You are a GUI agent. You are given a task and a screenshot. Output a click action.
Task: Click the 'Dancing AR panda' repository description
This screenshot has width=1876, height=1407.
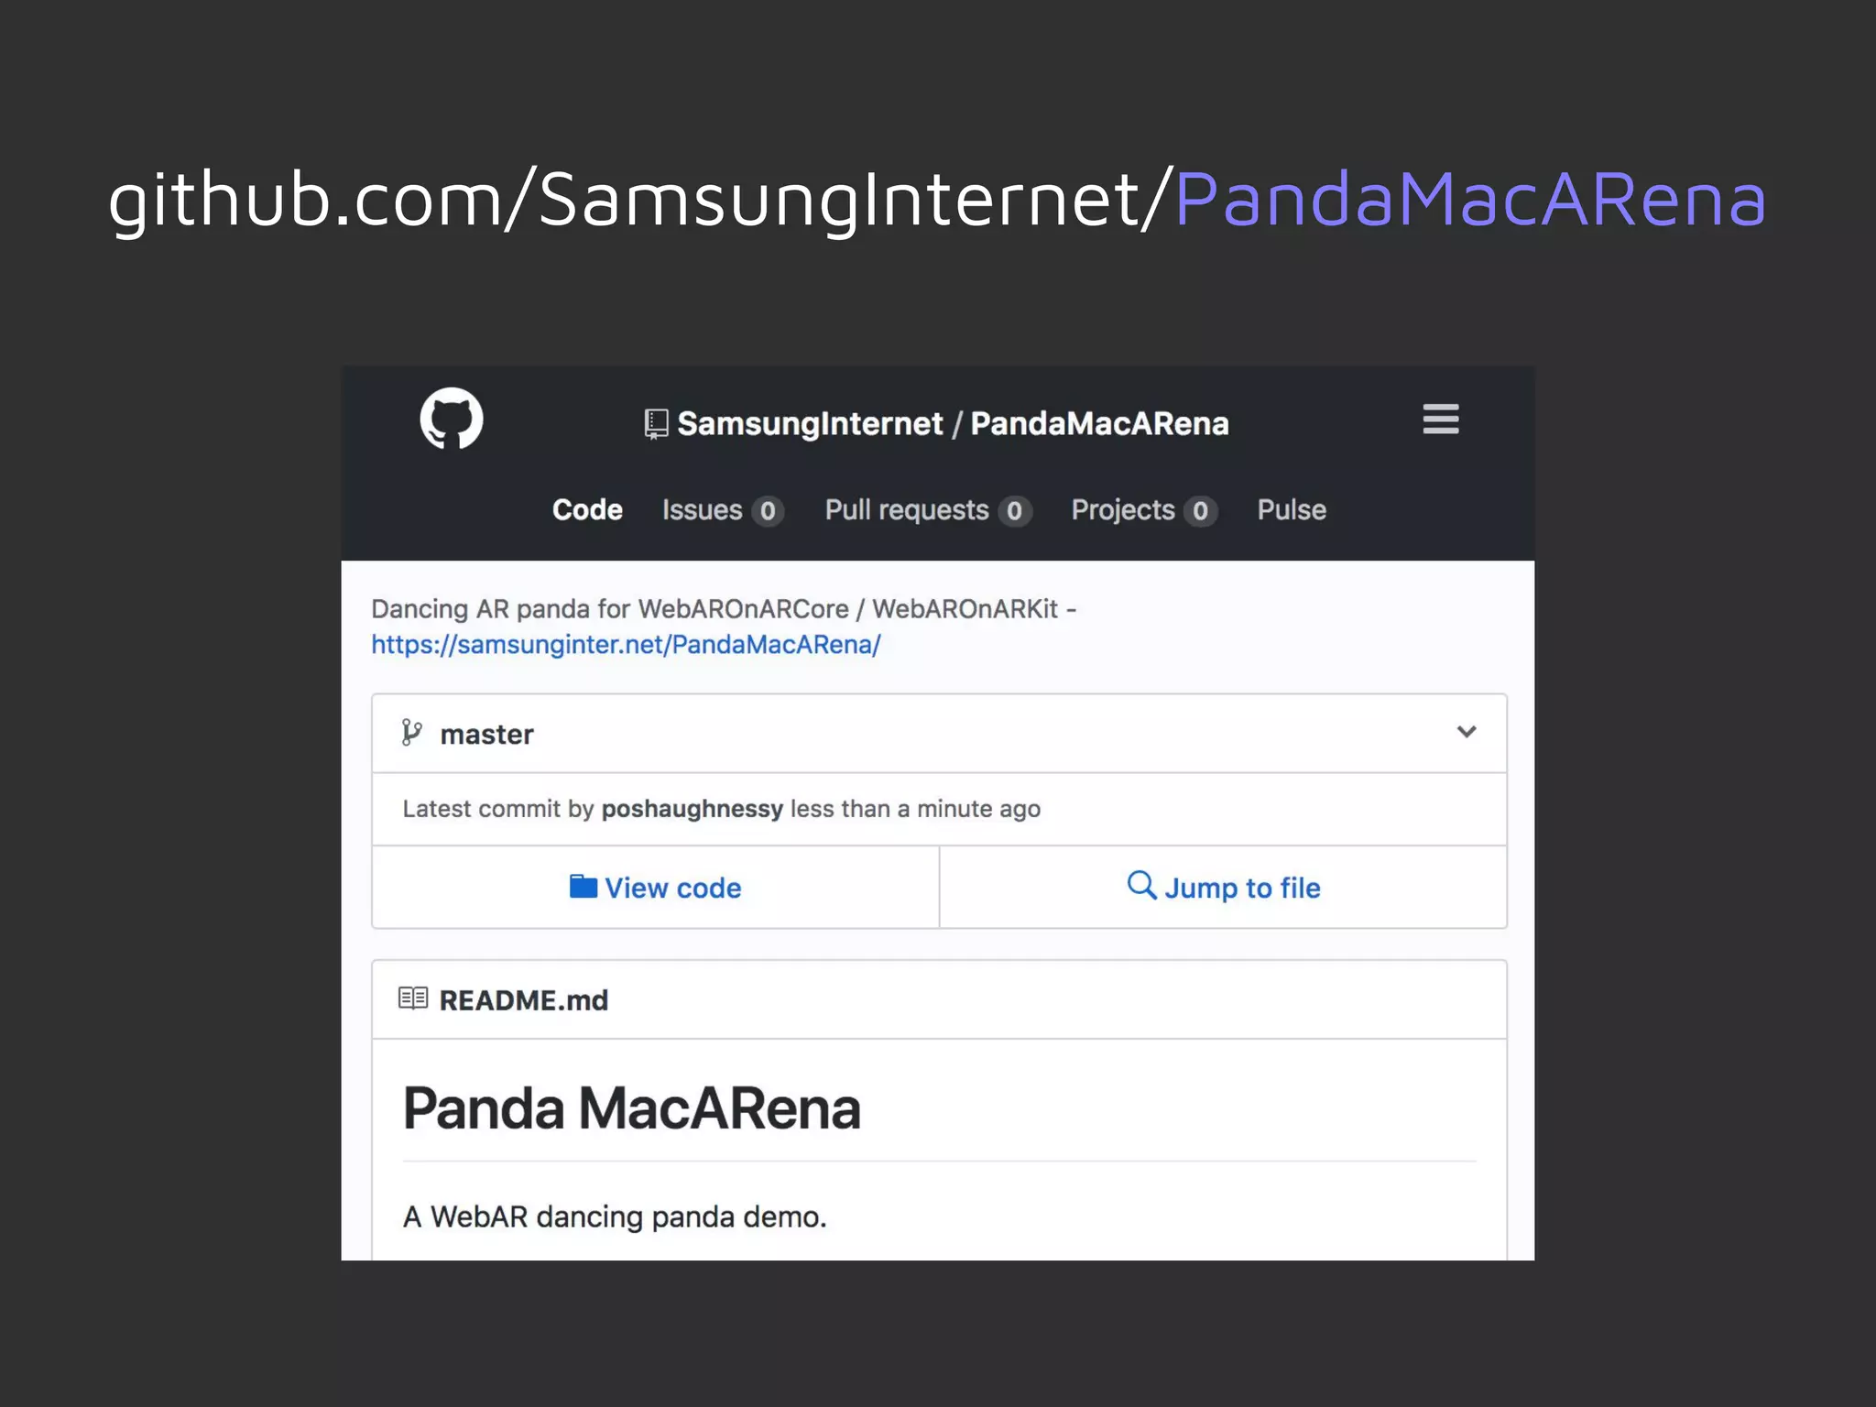click(724, 609)
